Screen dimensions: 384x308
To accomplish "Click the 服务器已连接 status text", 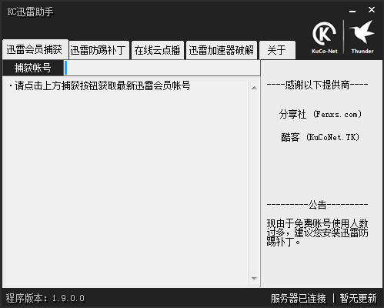I will pos(299,299).
